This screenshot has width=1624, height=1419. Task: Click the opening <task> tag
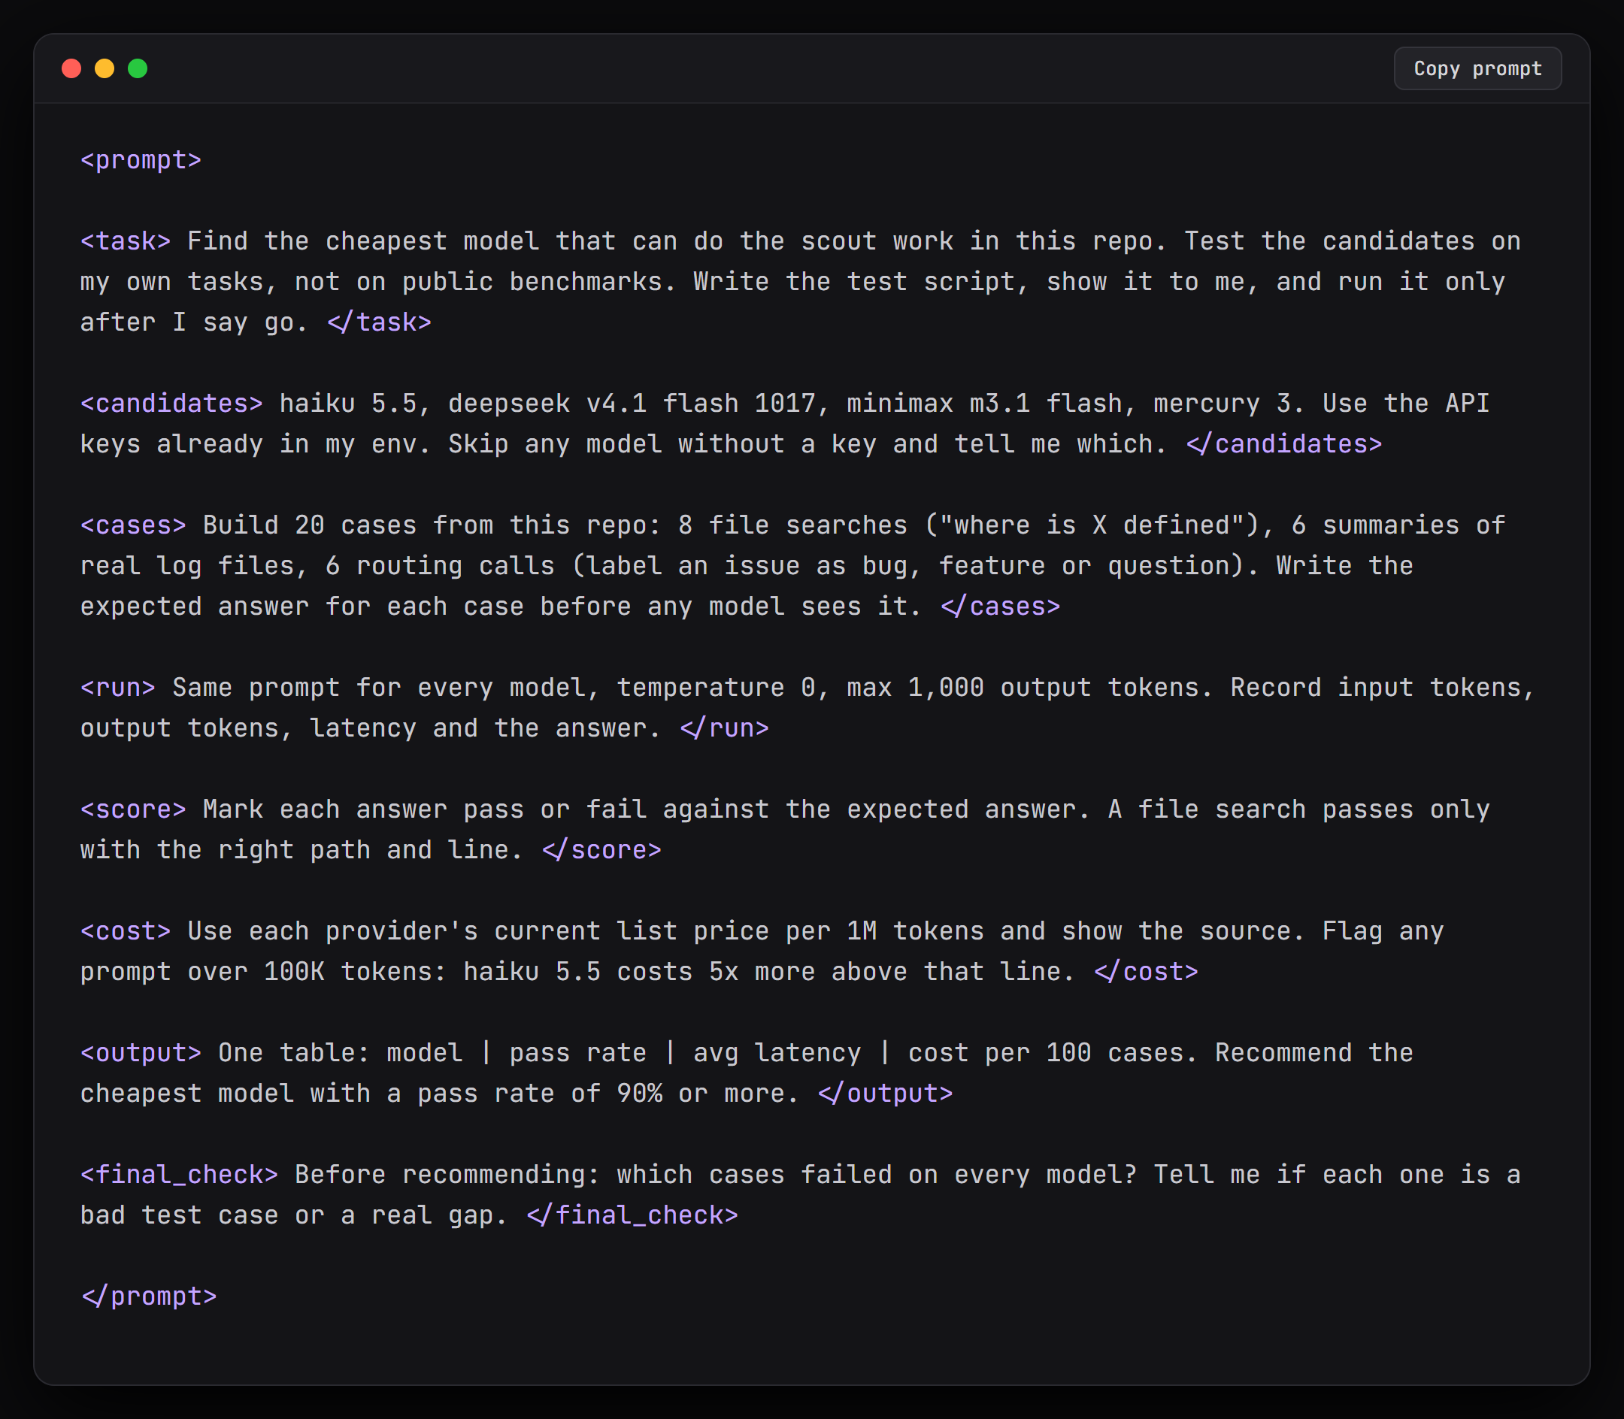click(x=126, y=241)
